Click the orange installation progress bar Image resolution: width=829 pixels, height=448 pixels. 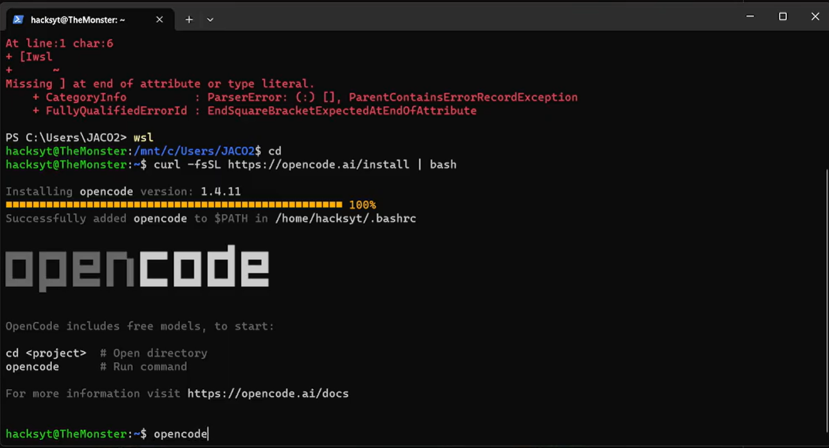coord(174,205)
